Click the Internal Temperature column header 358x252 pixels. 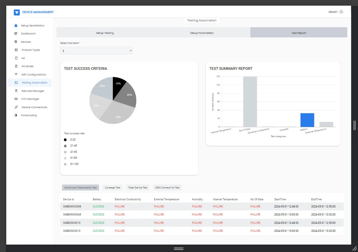coord(225,199)
